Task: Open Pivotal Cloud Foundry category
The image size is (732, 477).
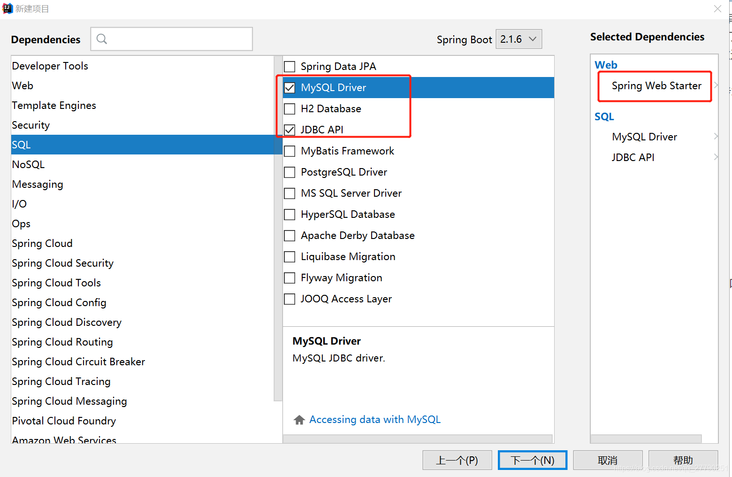Action: coord(143,421)
